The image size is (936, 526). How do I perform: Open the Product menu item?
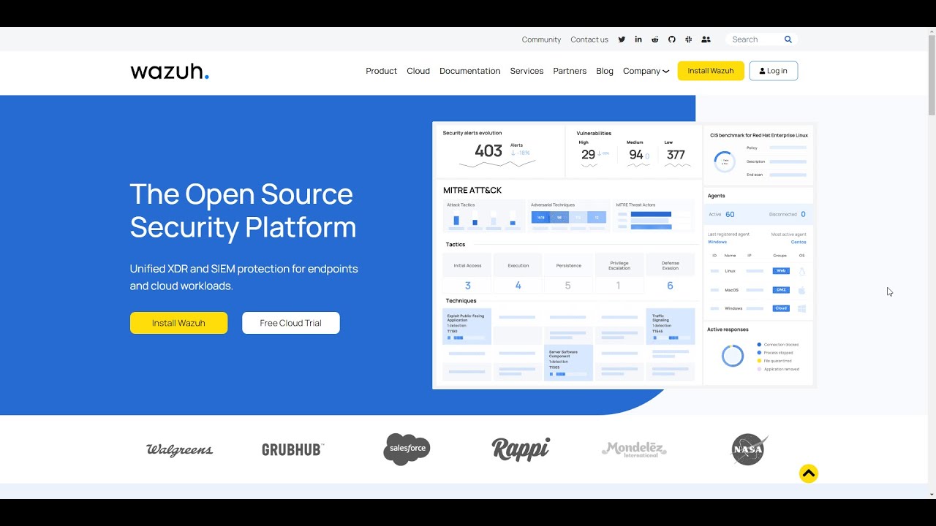[381, 71]
